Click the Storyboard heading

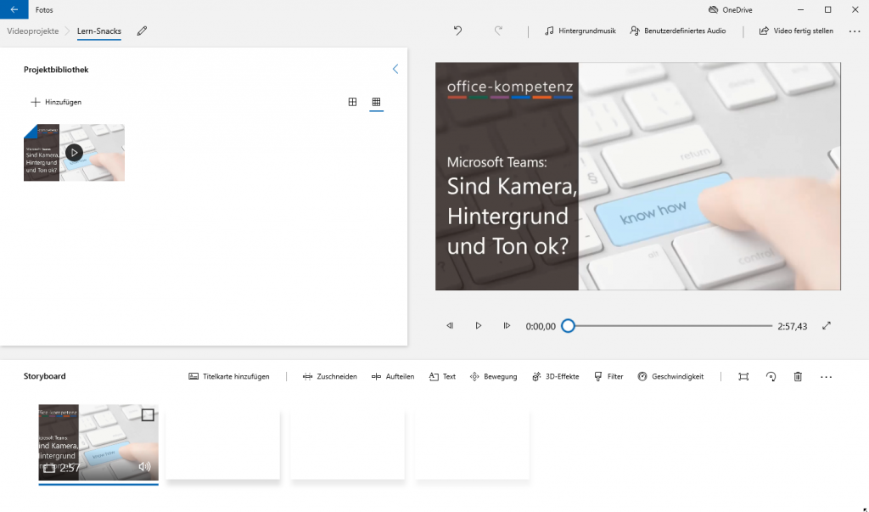click(x=44, y=376)
